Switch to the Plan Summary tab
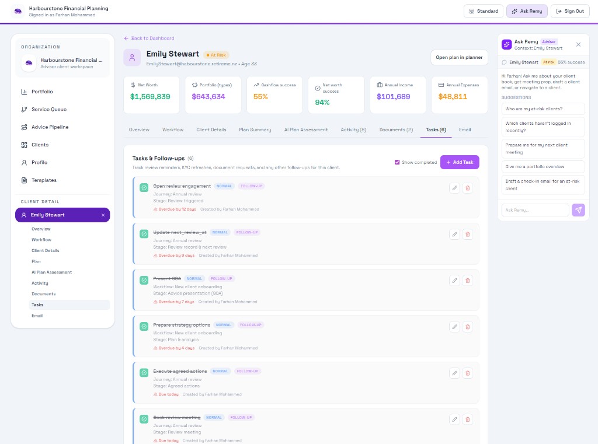This screenshot has width=598, height=444. 255,130
